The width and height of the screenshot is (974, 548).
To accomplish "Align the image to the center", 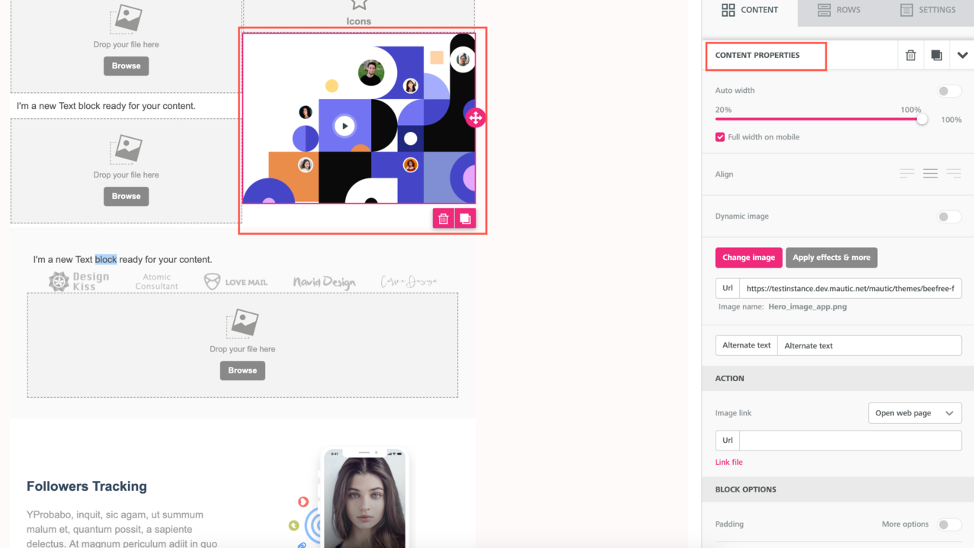I will 930,173.
